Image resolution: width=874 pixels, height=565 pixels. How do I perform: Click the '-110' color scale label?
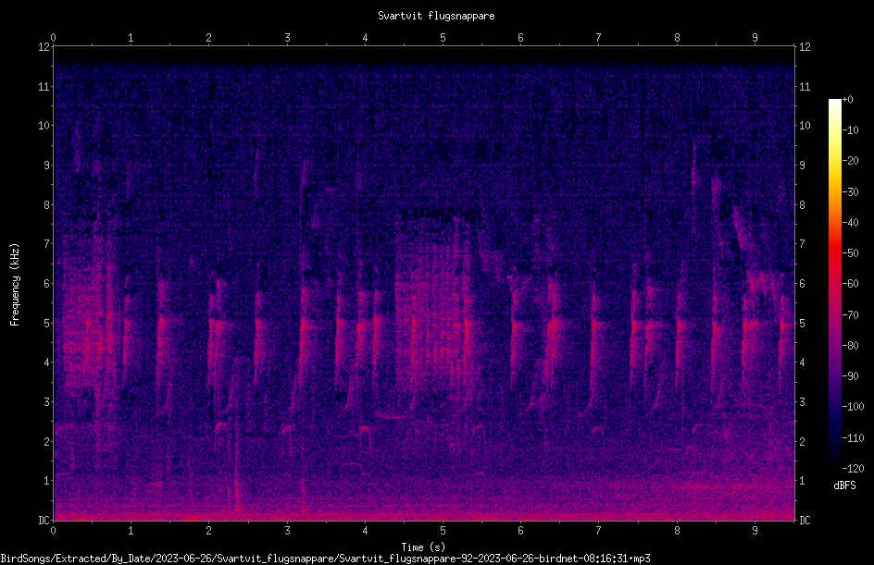tap(853, 438)
